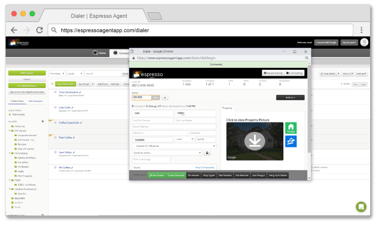Click pencil icon beside Mr Coffee

[72, 168]
